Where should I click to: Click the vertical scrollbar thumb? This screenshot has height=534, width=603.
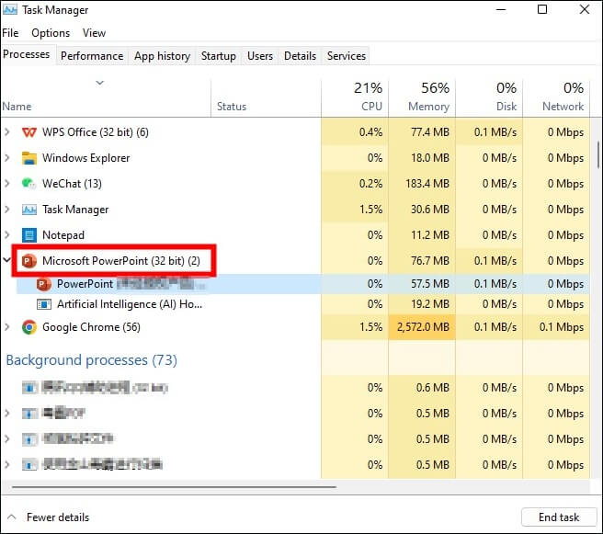598,155
